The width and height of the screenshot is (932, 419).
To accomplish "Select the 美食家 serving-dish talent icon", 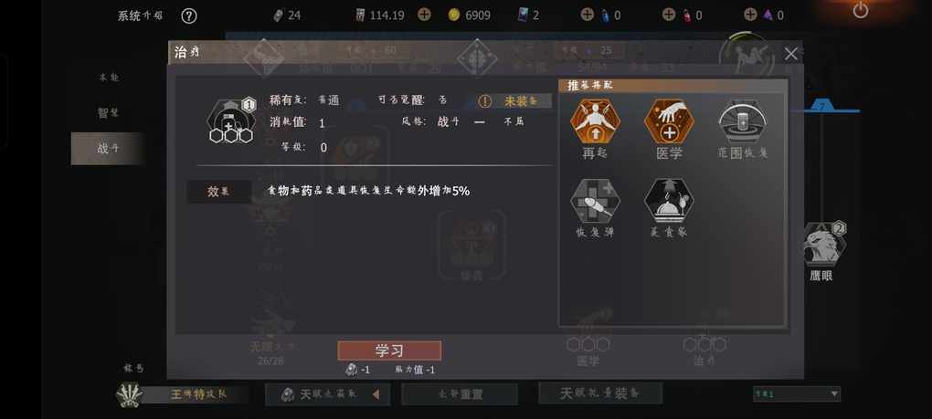I will [x=669, y=201].
